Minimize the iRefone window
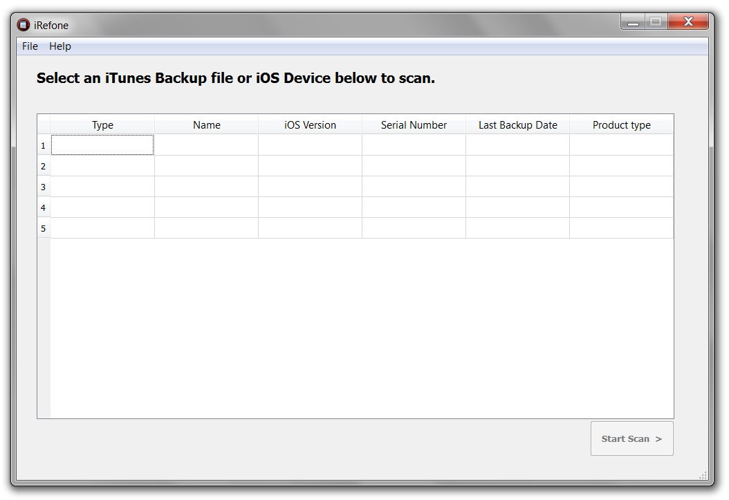Screen dimensions: 729x500 click(x=633, y=22)
